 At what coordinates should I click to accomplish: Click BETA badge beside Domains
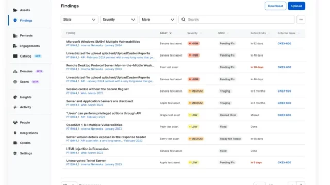(39, 71)
